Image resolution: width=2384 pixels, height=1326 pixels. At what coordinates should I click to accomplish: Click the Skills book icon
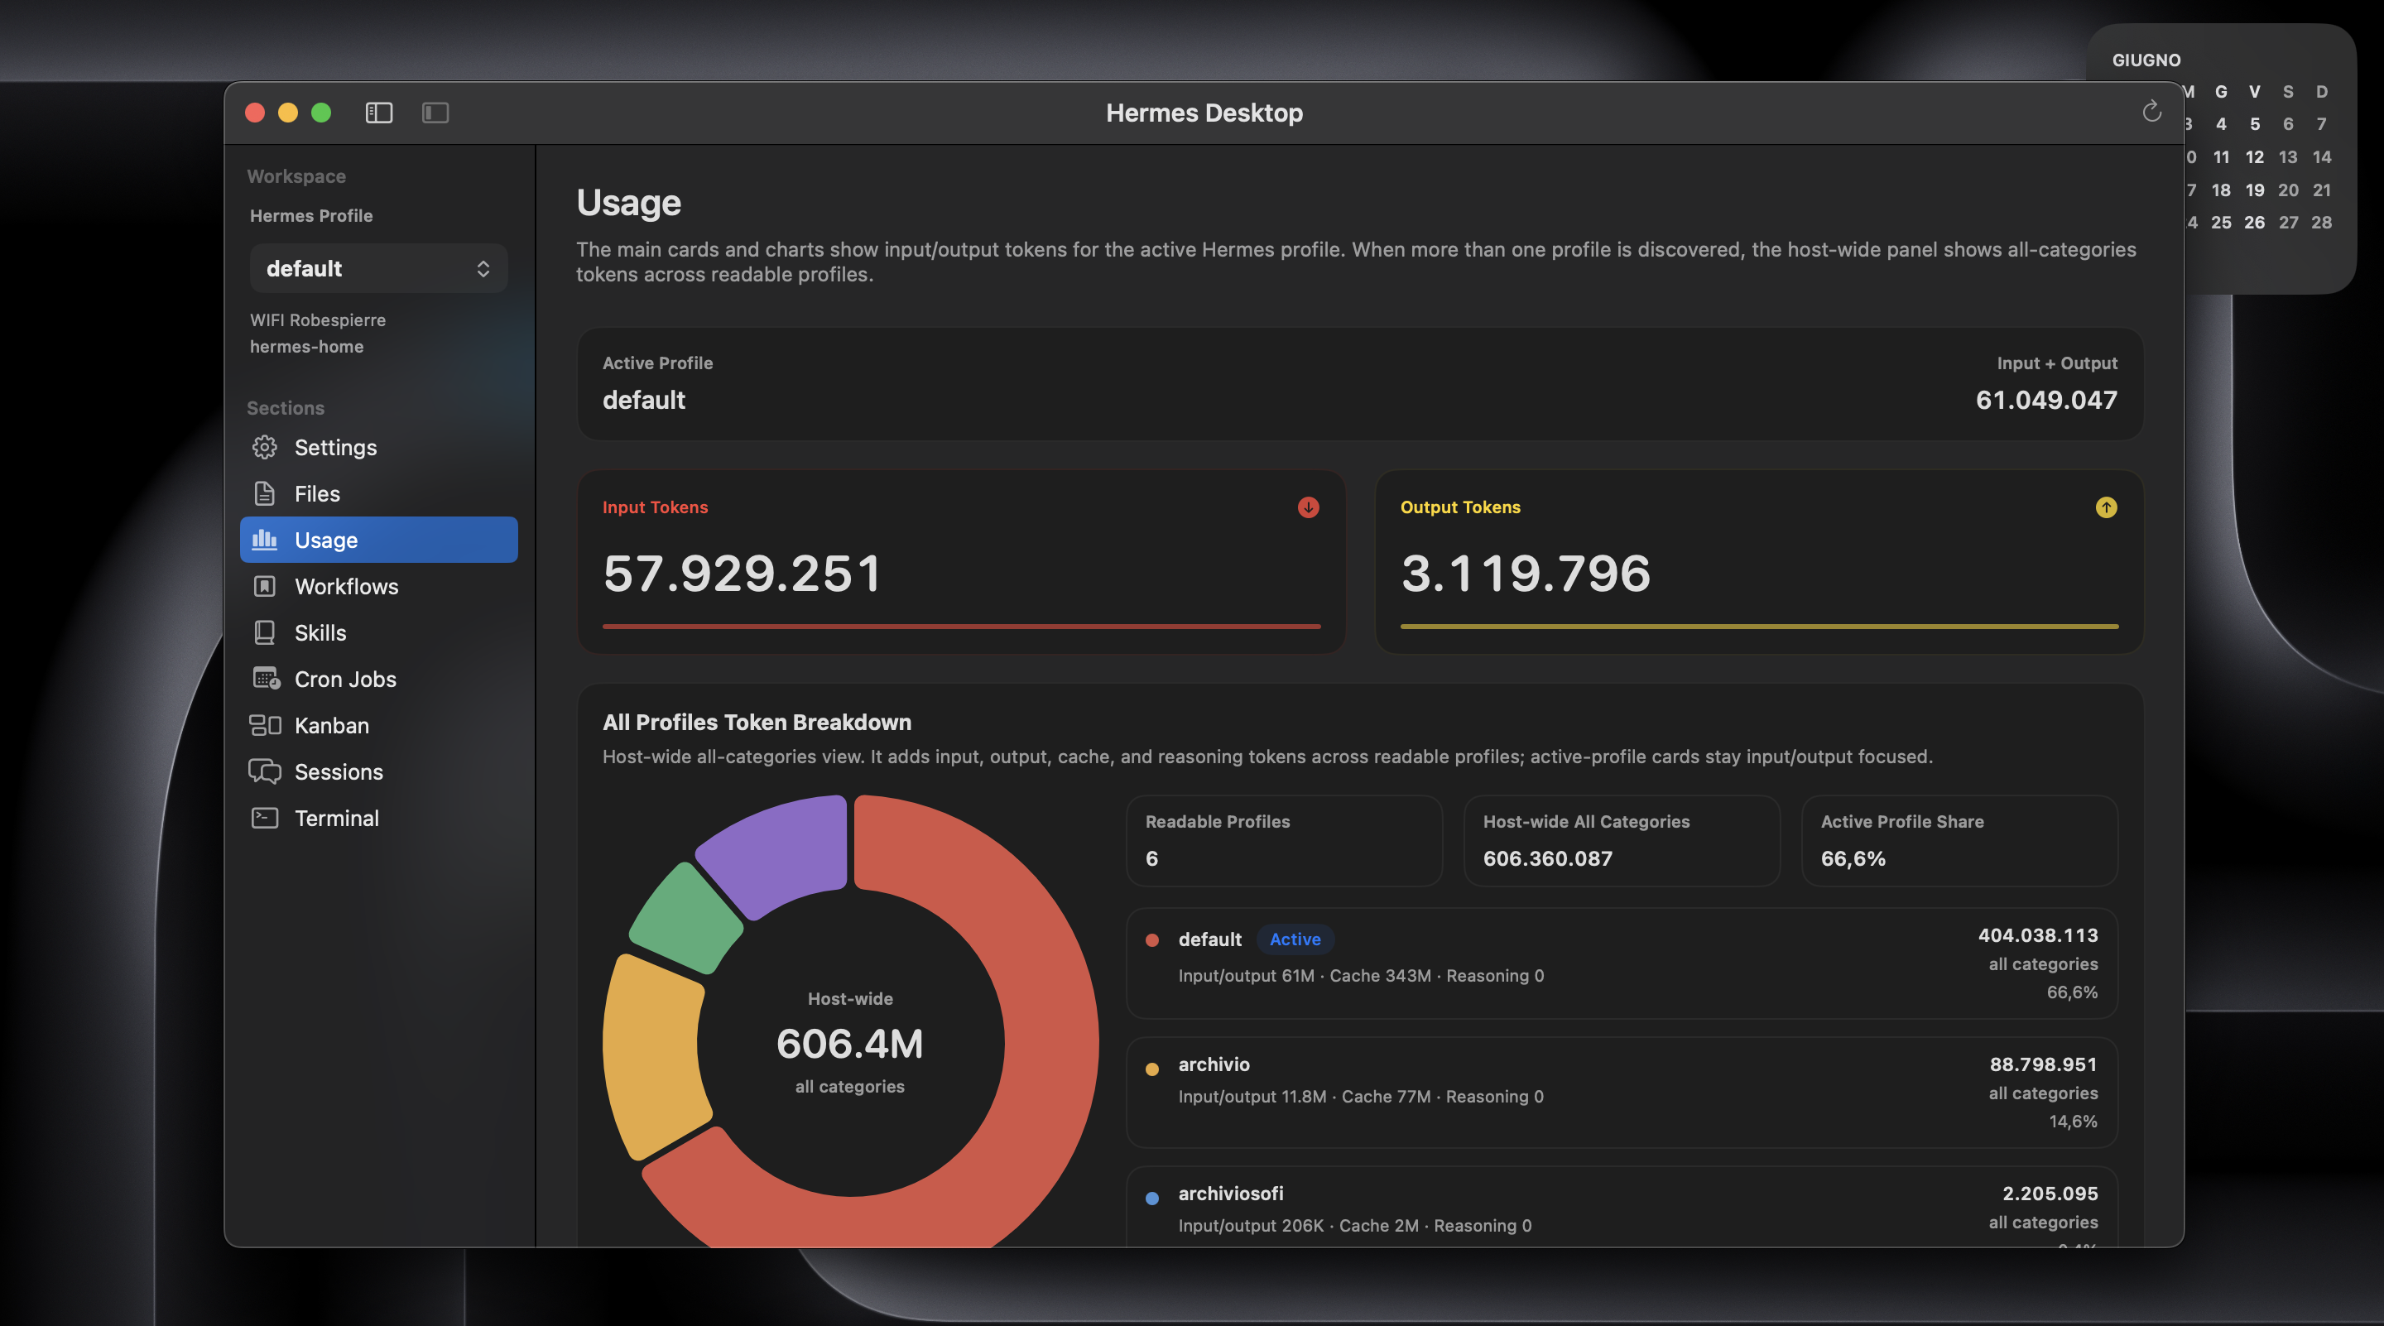click(x=265, y=632)
